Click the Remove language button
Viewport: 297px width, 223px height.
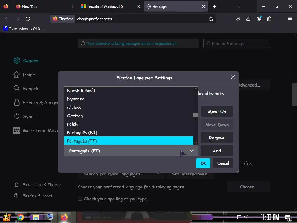click(217, 138)
